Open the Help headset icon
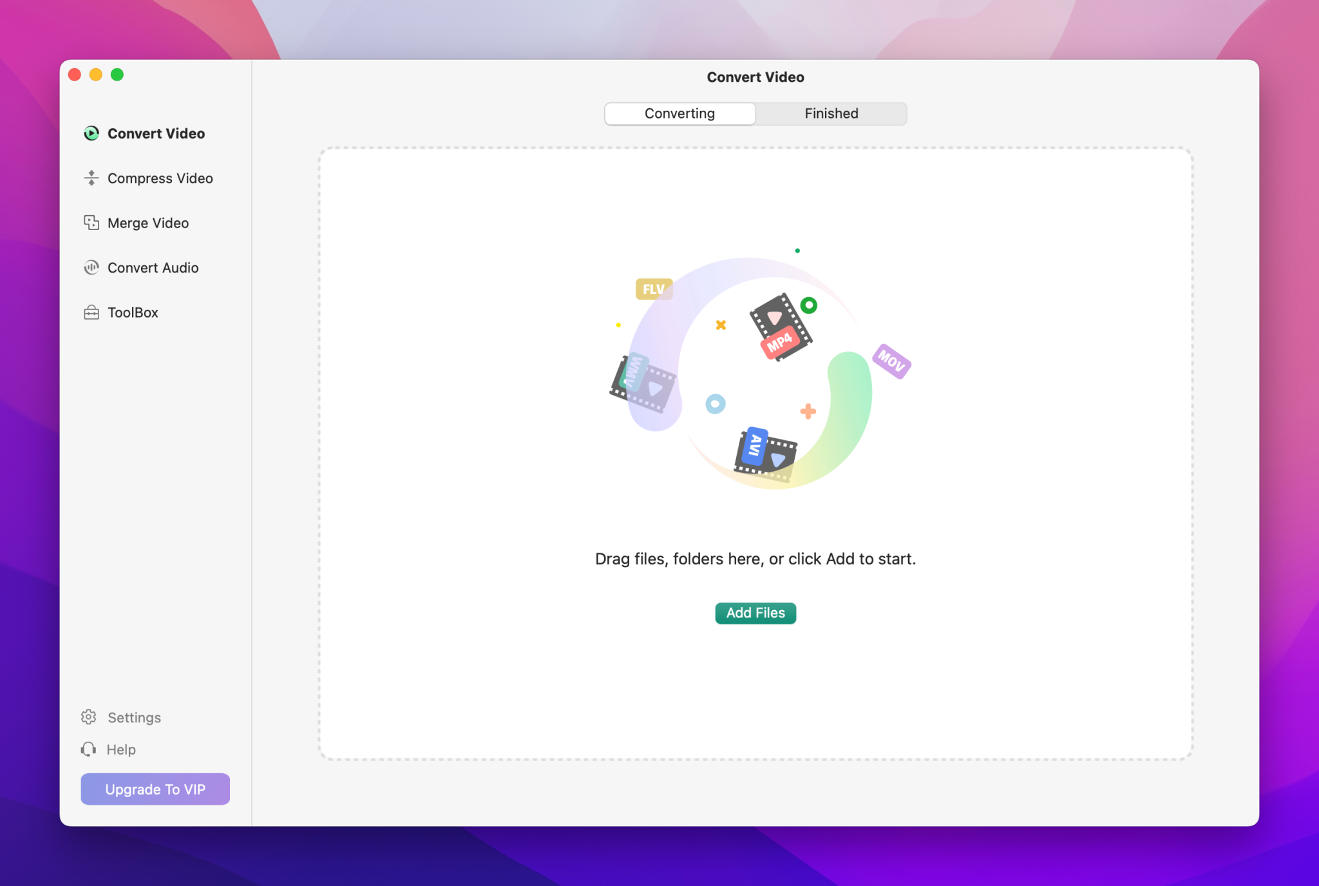The height and width of the screenshot is (886, 1319). click(x=88, y=749)
